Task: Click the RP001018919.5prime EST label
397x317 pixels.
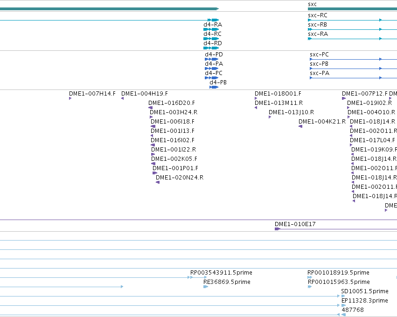Action: (338, 273)
